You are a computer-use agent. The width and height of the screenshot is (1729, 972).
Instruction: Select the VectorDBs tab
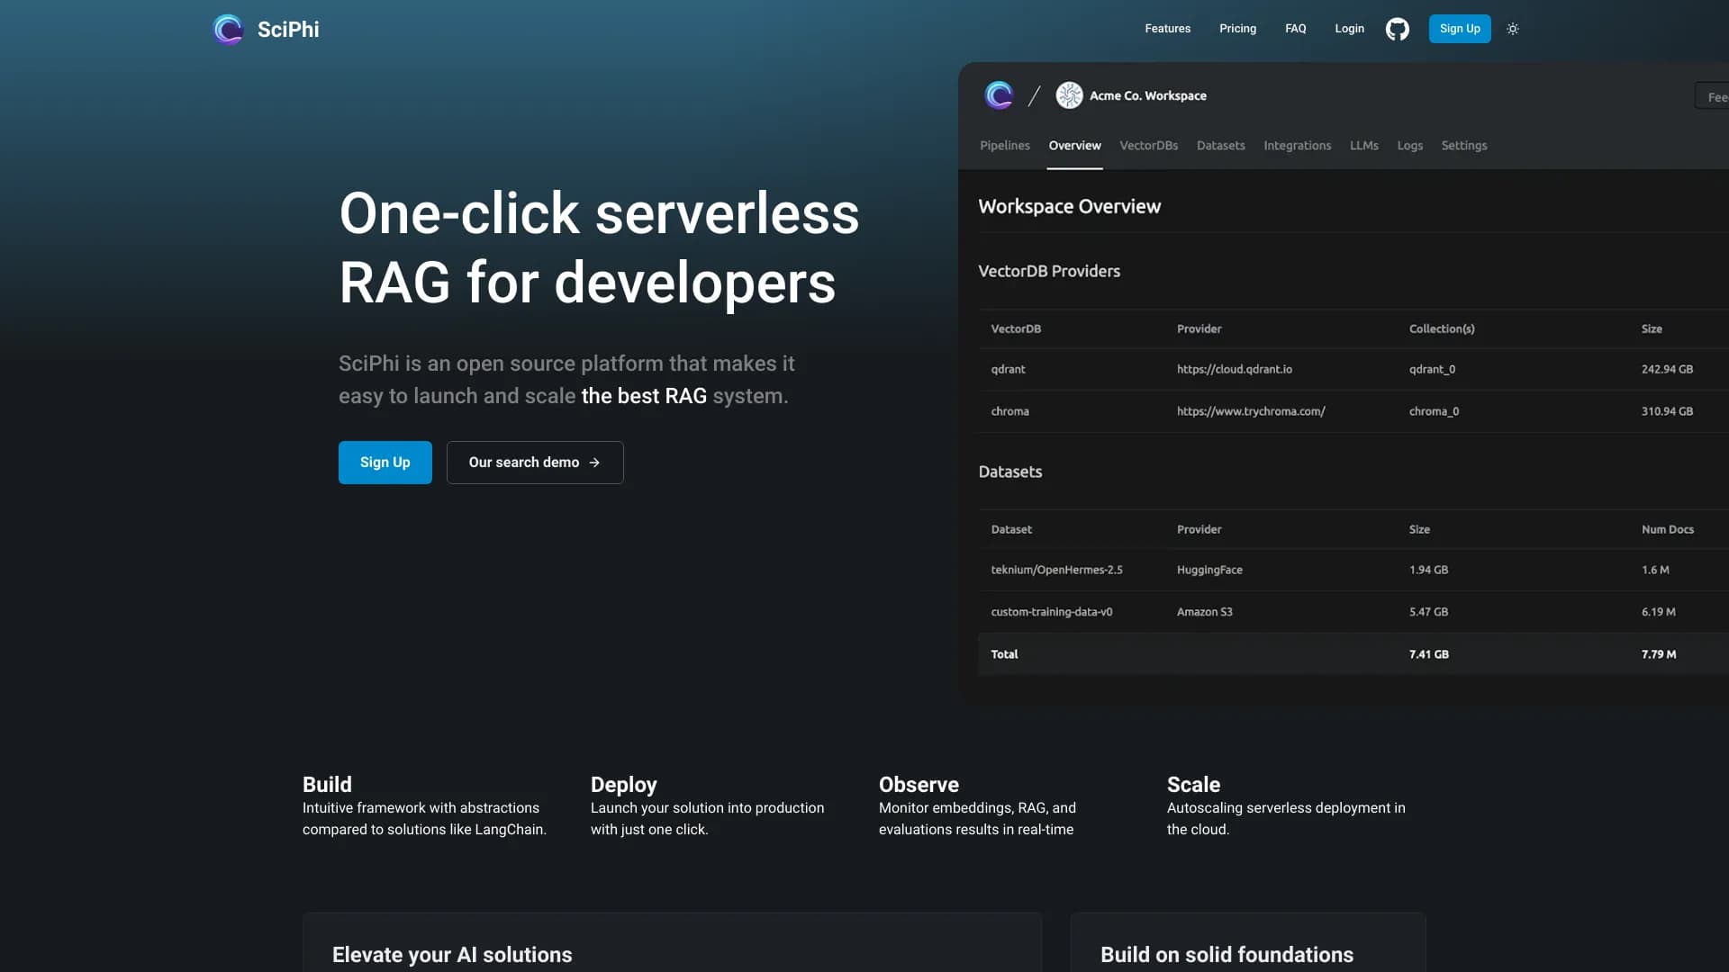click(x=1148, y=146)
